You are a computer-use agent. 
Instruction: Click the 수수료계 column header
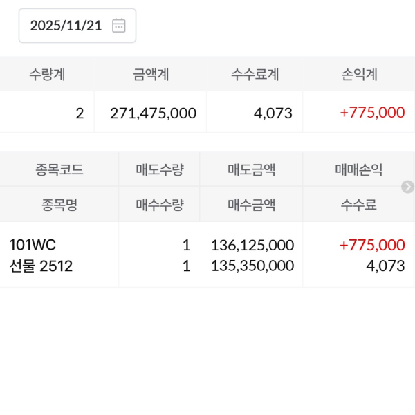click(x=255, y=74)
